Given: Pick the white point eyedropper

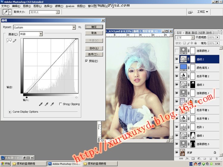Looking at the screenshot, I should tap(52, 104).
